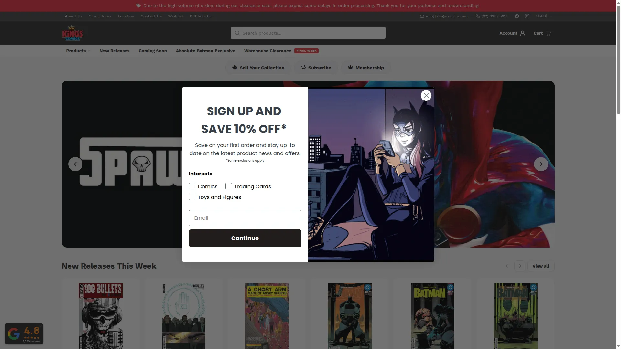The height and width of the screenshot is (349, 621).
Task: Open the 100 Bullets XIII hand cover
Action: pos(183,316)
